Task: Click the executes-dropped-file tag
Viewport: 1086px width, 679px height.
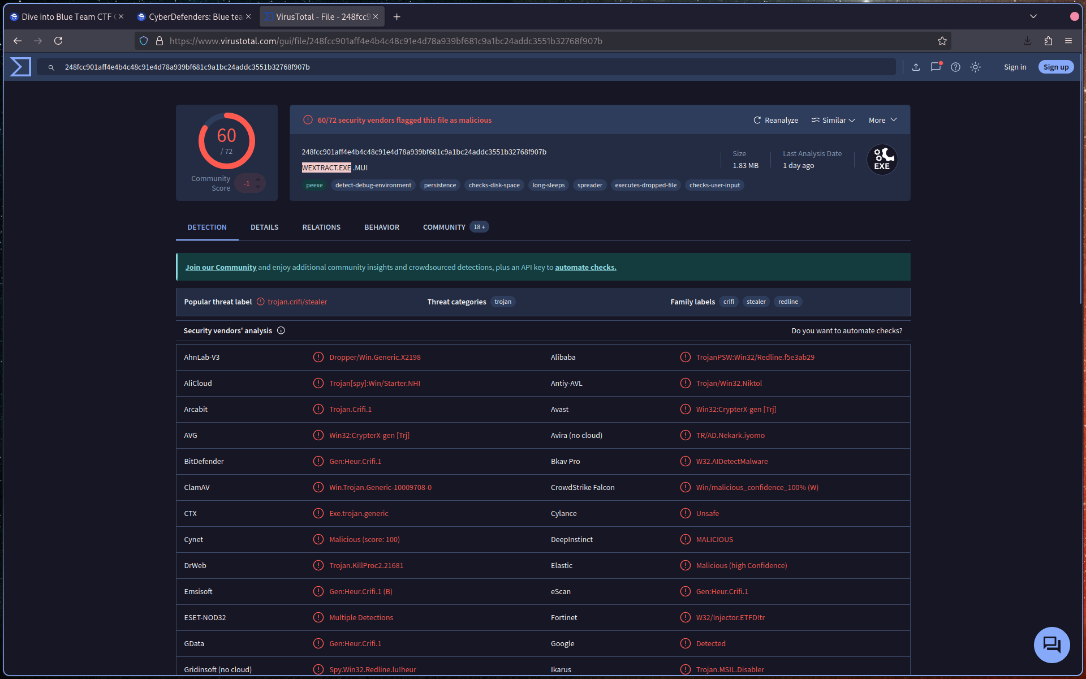Action: point(646,185)
